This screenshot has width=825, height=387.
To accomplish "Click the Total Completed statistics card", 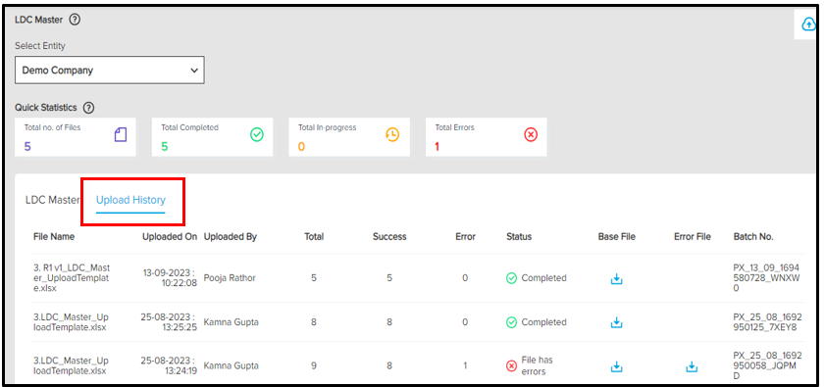I will [212, 137].
